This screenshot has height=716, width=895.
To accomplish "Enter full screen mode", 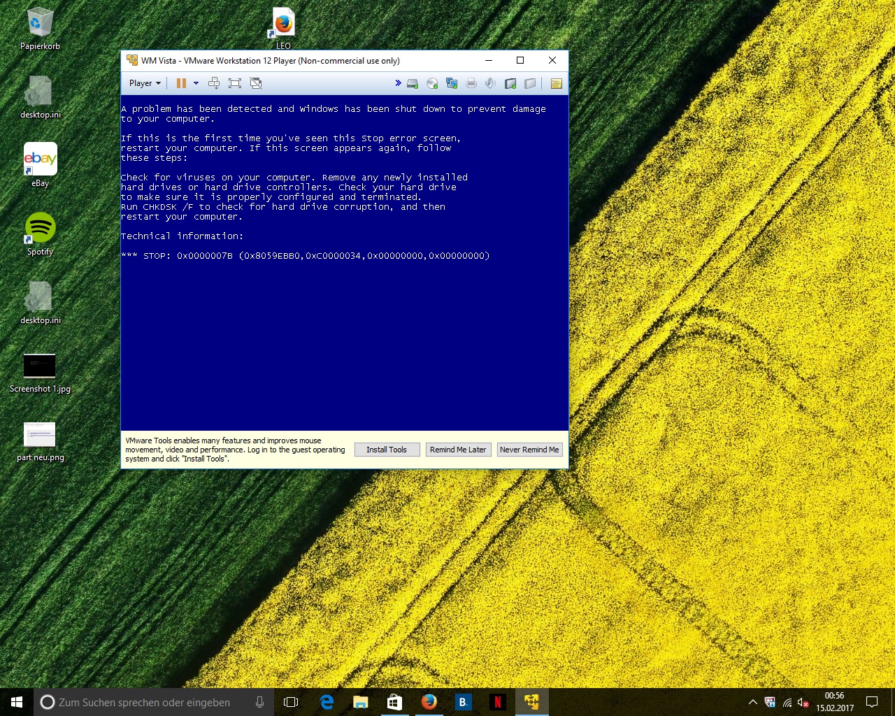I will (235, 83).
